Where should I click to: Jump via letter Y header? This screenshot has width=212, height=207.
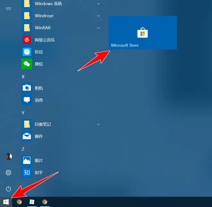[x=23, y=113]
